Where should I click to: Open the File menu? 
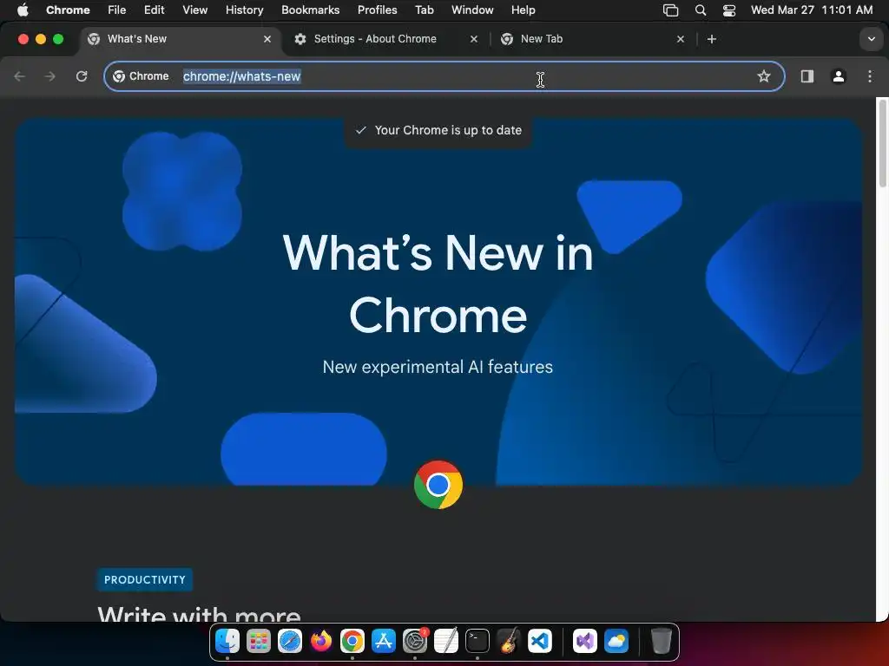tap(117, 10)
